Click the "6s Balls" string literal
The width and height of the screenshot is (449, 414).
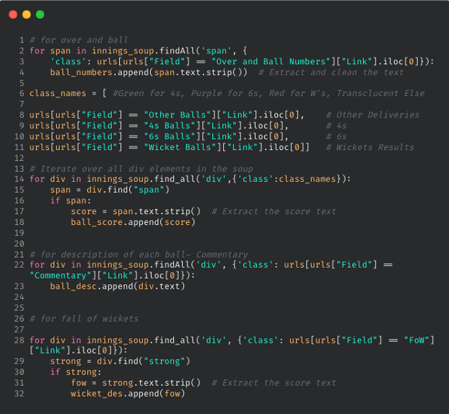[164, 137]
